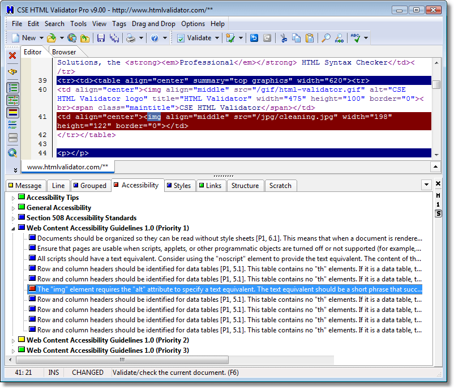Open the Drag and Drop menu

(x=153, y=24)
